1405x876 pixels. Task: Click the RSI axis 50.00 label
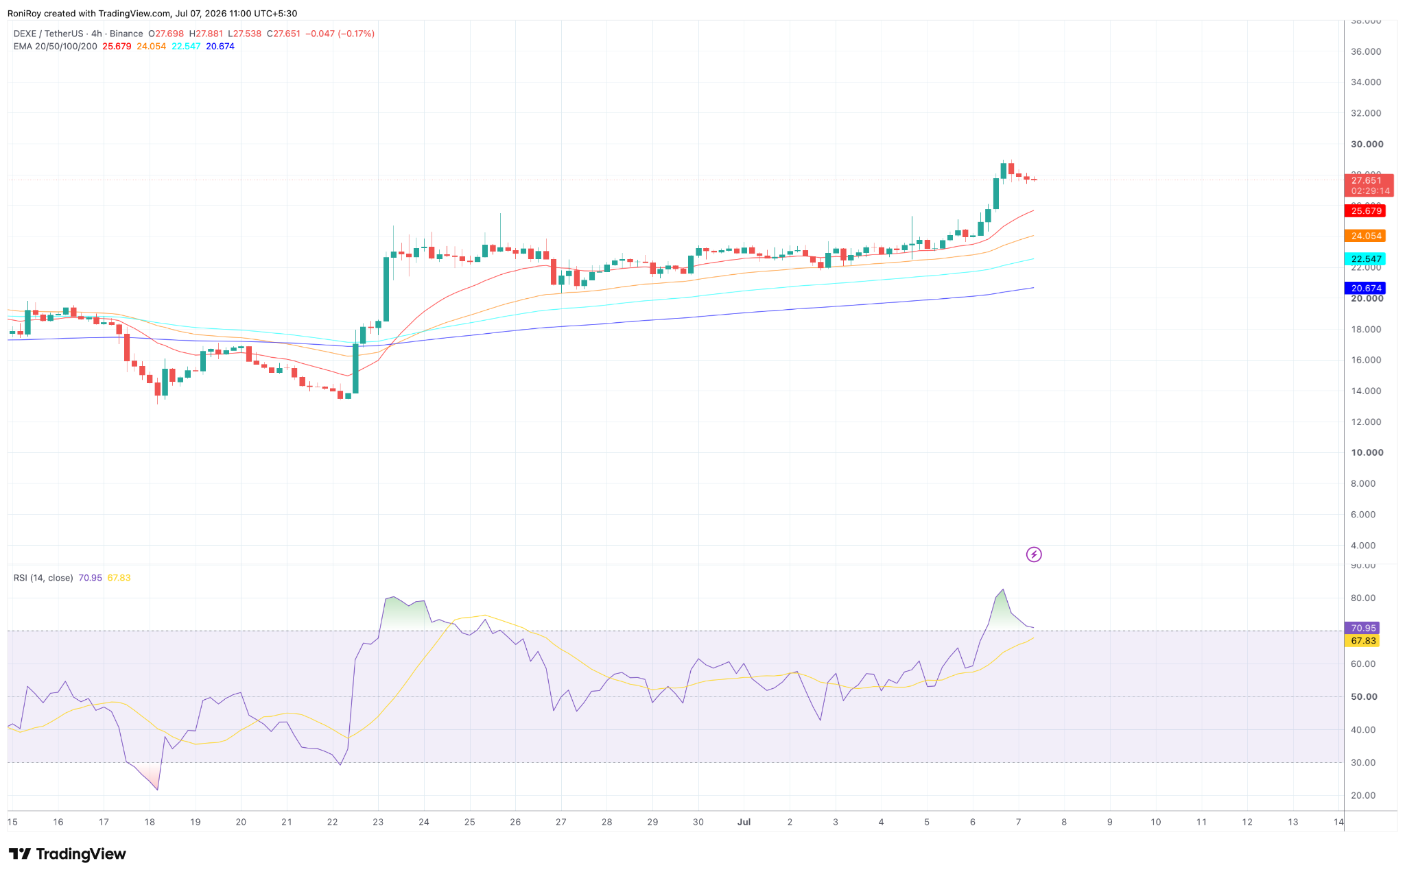[x=1364, y=696]
